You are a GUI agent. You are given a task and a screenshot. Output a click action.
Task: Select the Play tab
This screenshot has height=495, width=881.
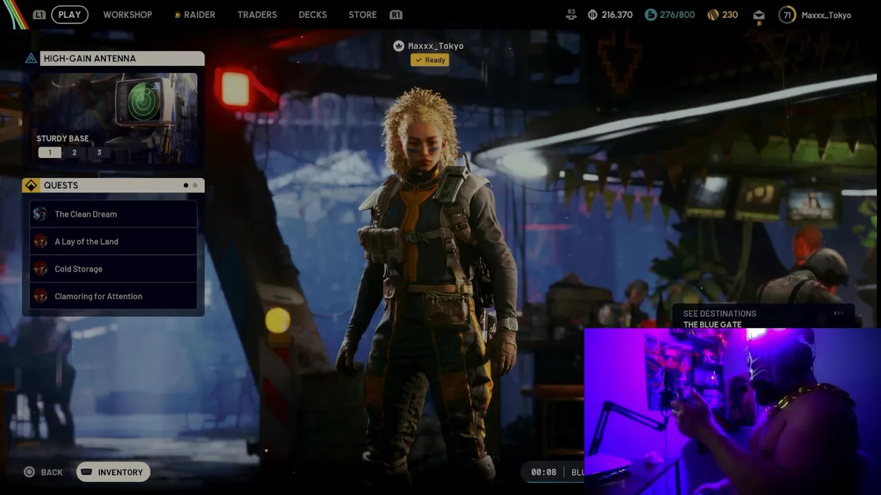(70, 14)
